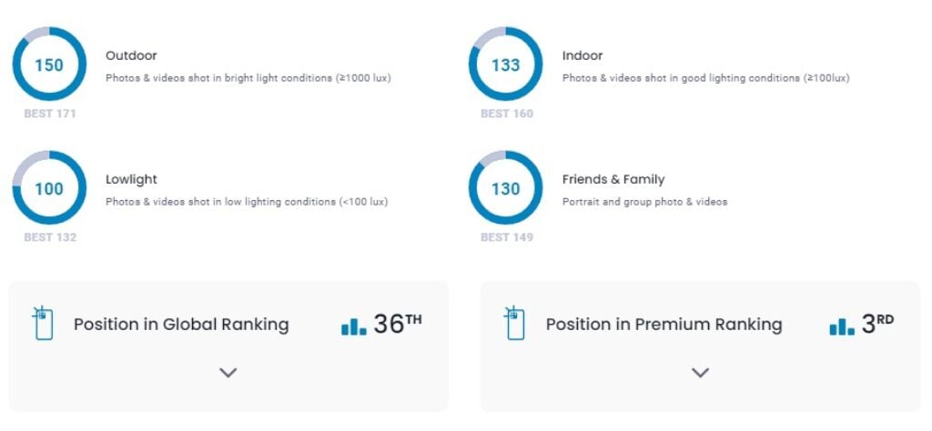This screenshot has height=431, width=932.
Task: Click the bar chart icon next to 36TH
Action: pos(354,326)
